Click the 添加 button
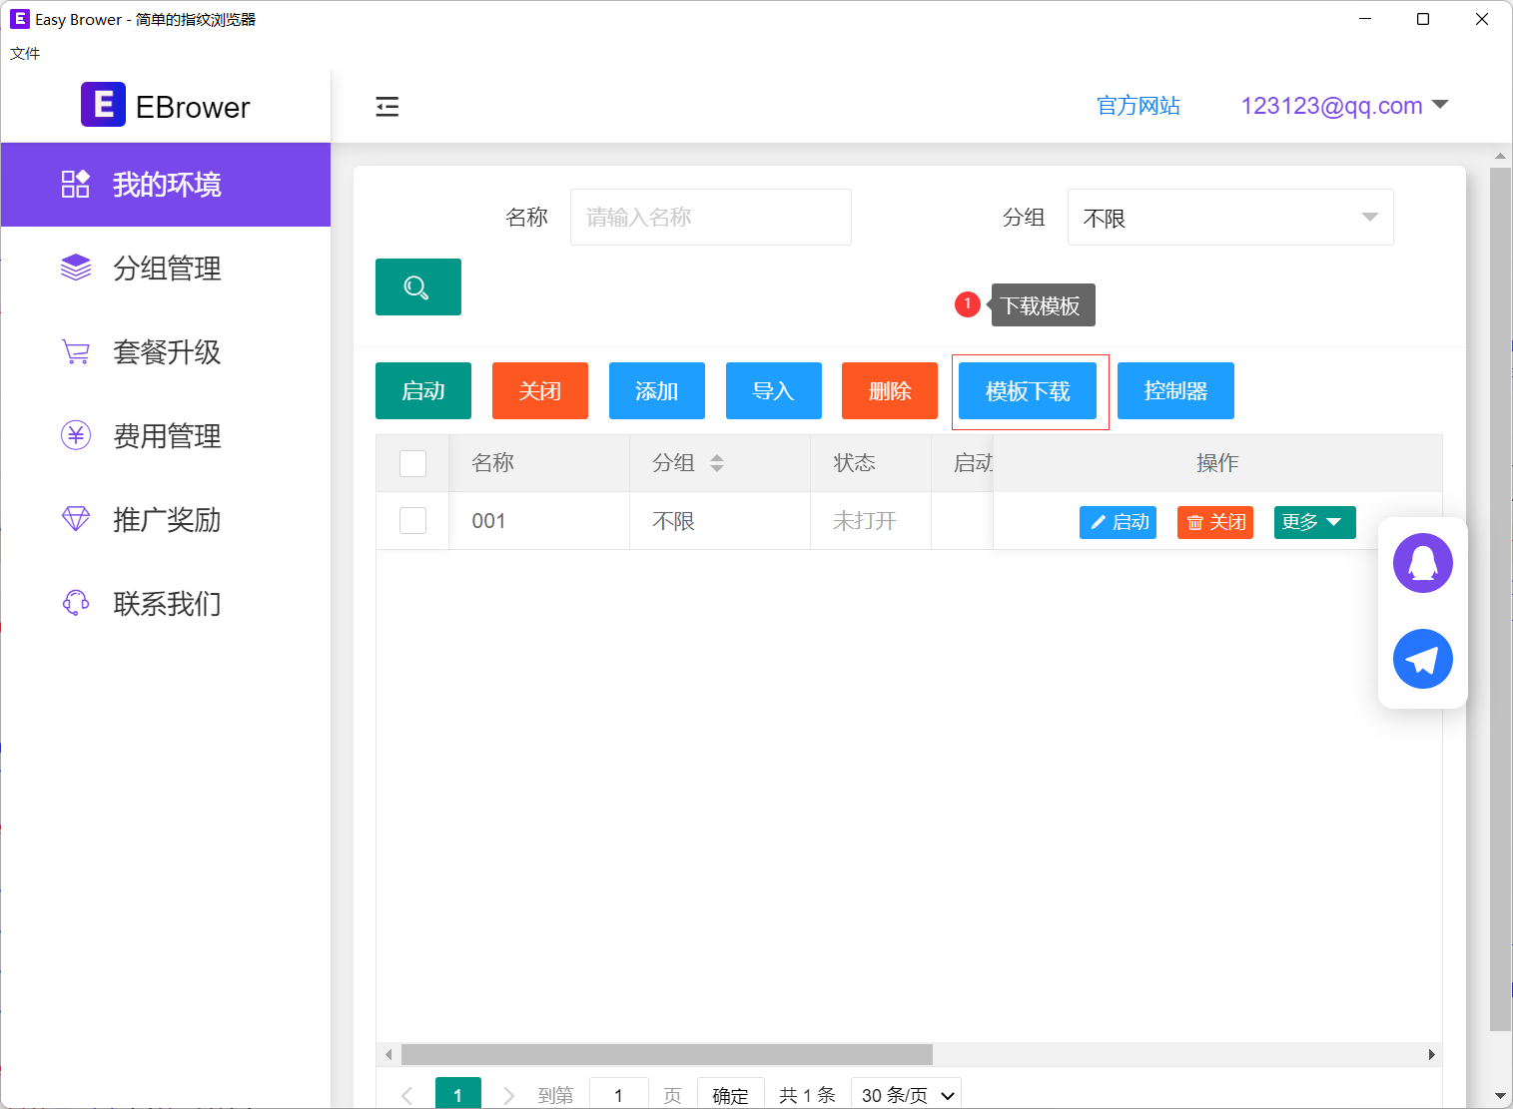Viewport: 1513px width, 1109px height. (x=657, y=391)
